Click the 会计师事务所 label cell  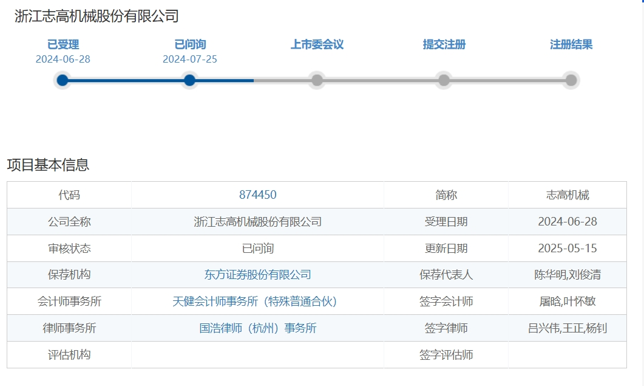[x=69, y=302]
